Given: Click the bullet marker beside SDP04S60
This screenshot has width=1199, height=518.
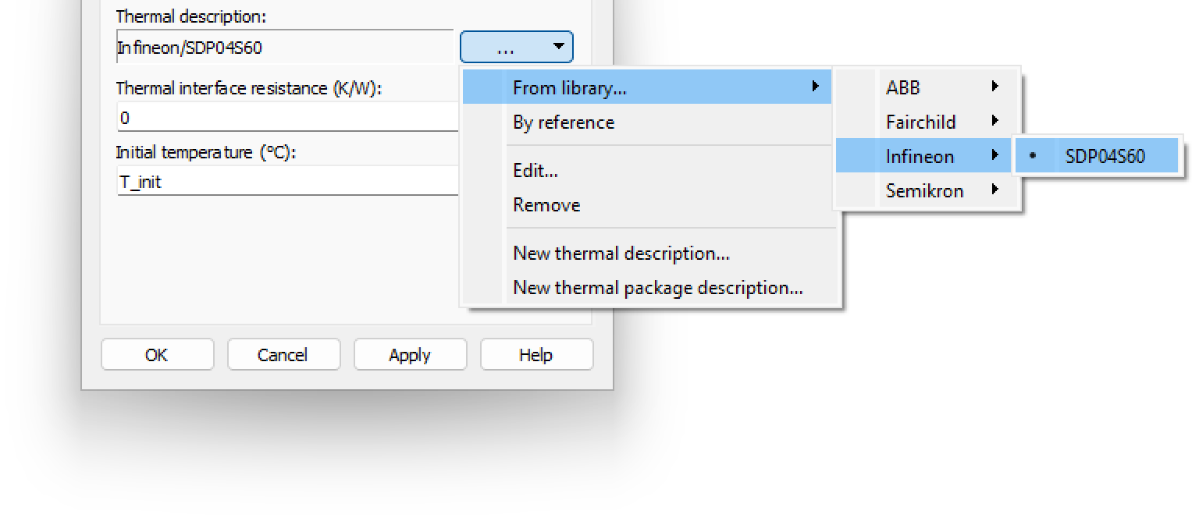Looking at the screenshot, I should 1034,156.
